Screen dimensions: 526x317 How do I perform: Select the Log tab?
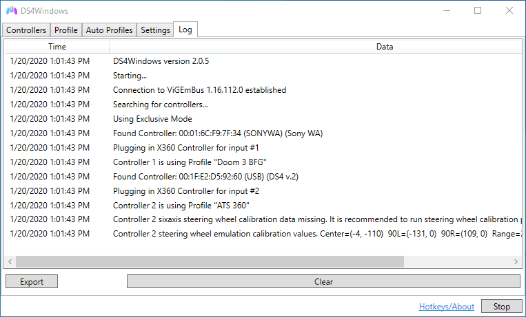point(185,30)
